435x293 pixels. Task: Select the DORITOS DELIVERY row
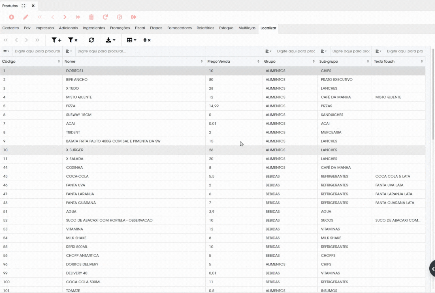click(x=212, y=264)
